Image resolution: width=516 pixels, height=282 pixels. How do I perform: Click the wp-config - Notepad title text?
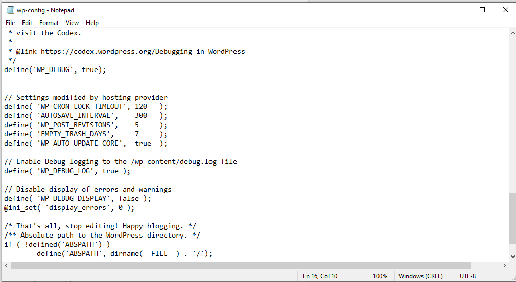click(x=45, y=10)
